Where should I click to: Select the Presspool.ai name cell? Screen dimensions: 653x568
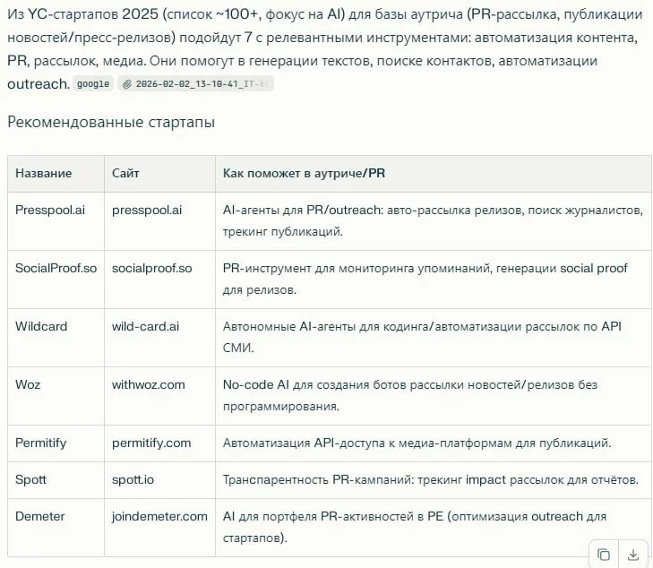pos(49,210)
